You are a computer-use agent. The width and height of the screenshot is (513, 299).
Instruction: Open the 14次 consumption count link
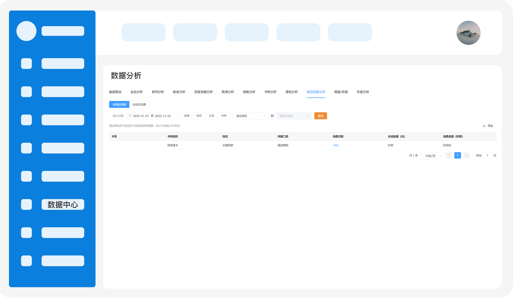[336, 145]
